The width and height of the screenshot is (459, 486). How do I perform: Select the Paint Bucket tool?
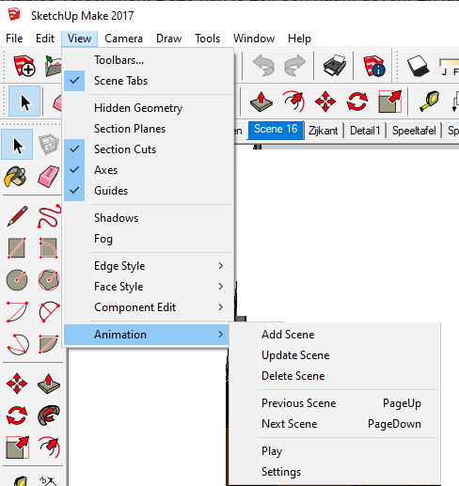tap(15, 177)
